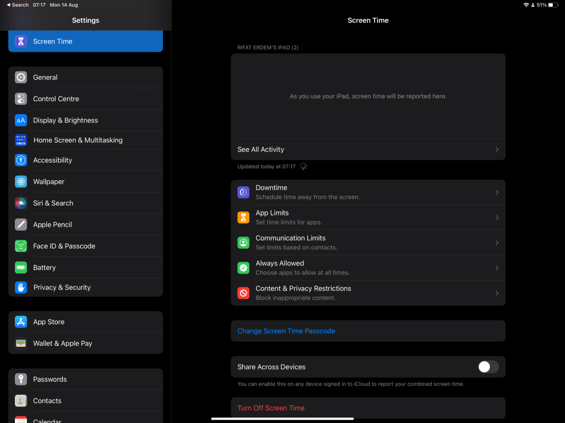This screenshot has height=423, width=565.
Task: Tap the Siri & Search orb icon
Action: pos(21,203)
